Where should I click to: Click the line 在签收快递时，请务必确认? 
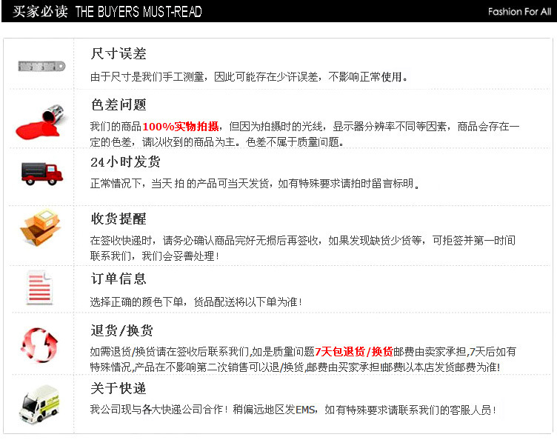[303, 241]
